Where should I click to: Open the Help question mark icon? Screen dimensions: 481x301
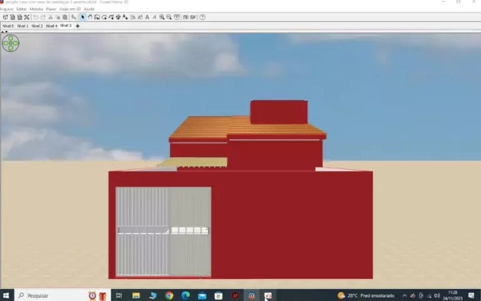pyautogui.click(x=202, y=18)
